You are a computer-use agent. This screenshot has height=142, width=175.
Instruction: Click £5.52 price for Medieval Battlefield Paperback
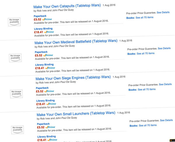click(38, 55)
